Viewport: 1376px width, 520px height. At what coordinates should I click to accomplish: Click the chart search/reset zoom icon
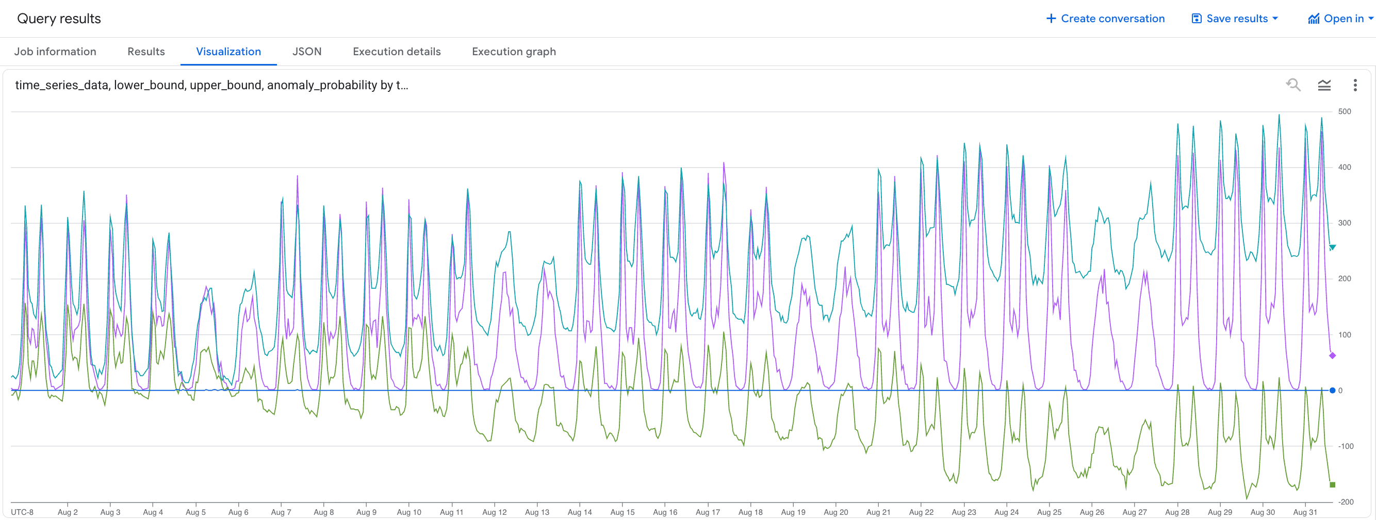pos(1293,85)
